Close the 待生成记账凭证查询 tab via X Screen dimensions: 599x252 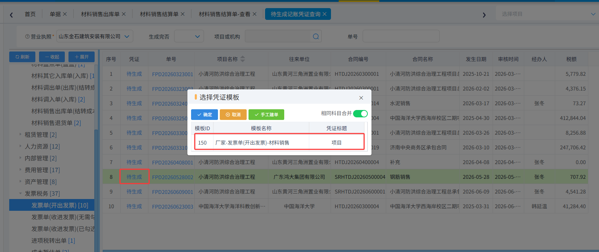[x=324, y=14]
